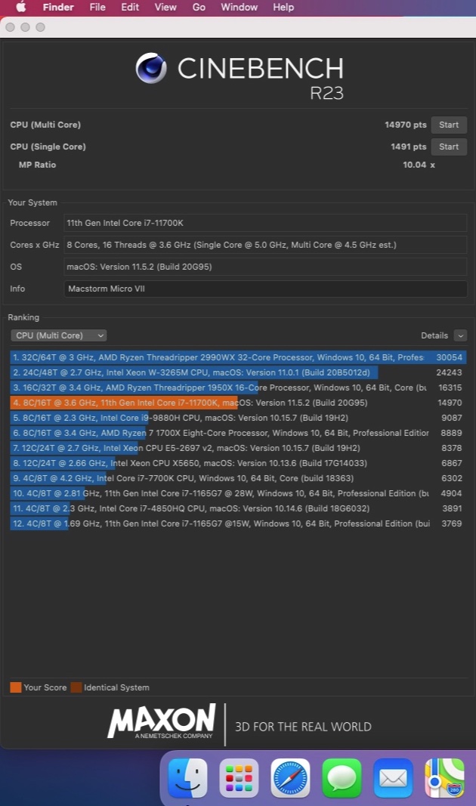This screenshot has height=806, width=476.
Task: Click the MP Ratio 10.04 x value
Action: pos(419,165)
